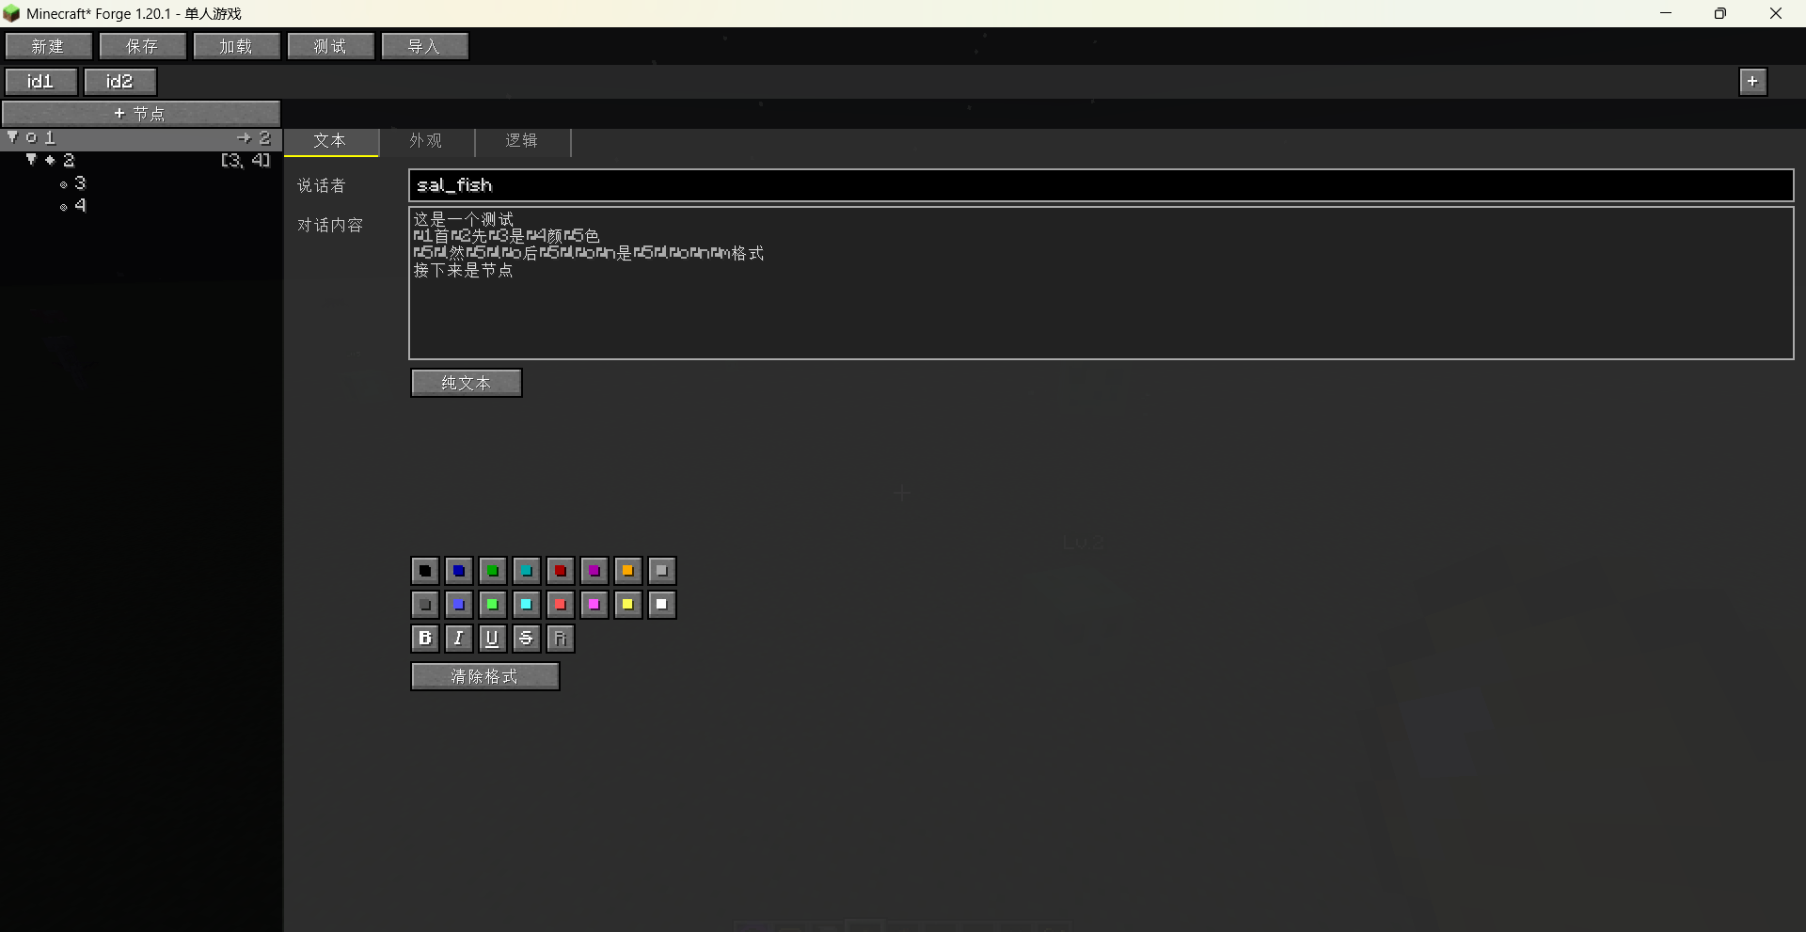
Task: Click the 说话者 label
Action: pyautogui.click(x=322, y=186)
